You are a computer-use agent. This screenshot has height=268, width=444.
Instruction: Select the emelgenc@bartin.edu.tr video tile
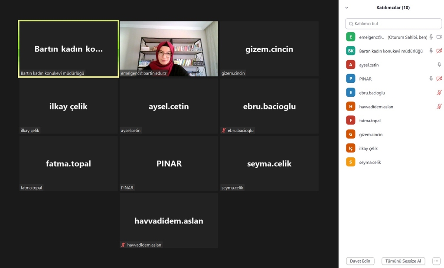169,49
